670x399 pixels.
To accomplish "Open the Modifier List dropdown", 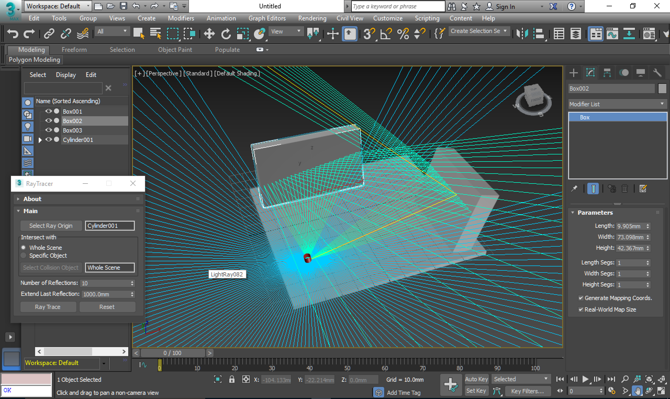I will [617, 104].
